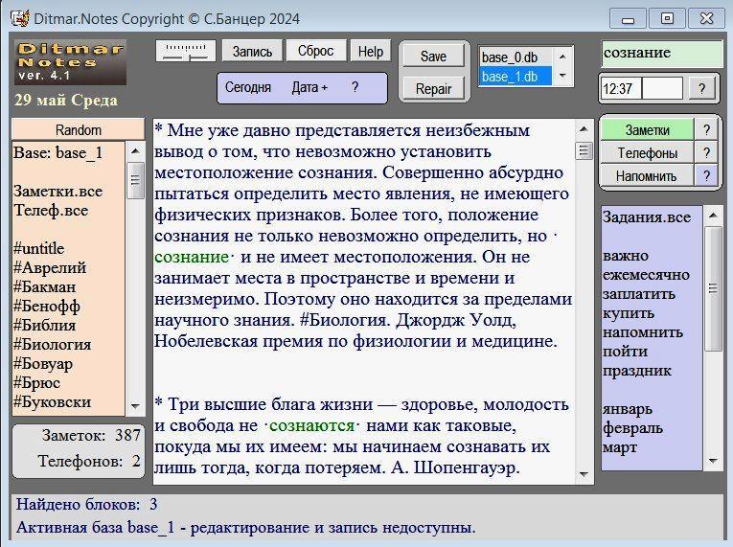Click the Repair database button
Viewport: 733px width, 547px height.
pos(433,89)
